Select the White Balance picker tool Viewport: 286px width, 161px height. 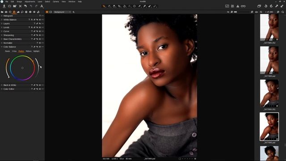[x=145, y=6]
